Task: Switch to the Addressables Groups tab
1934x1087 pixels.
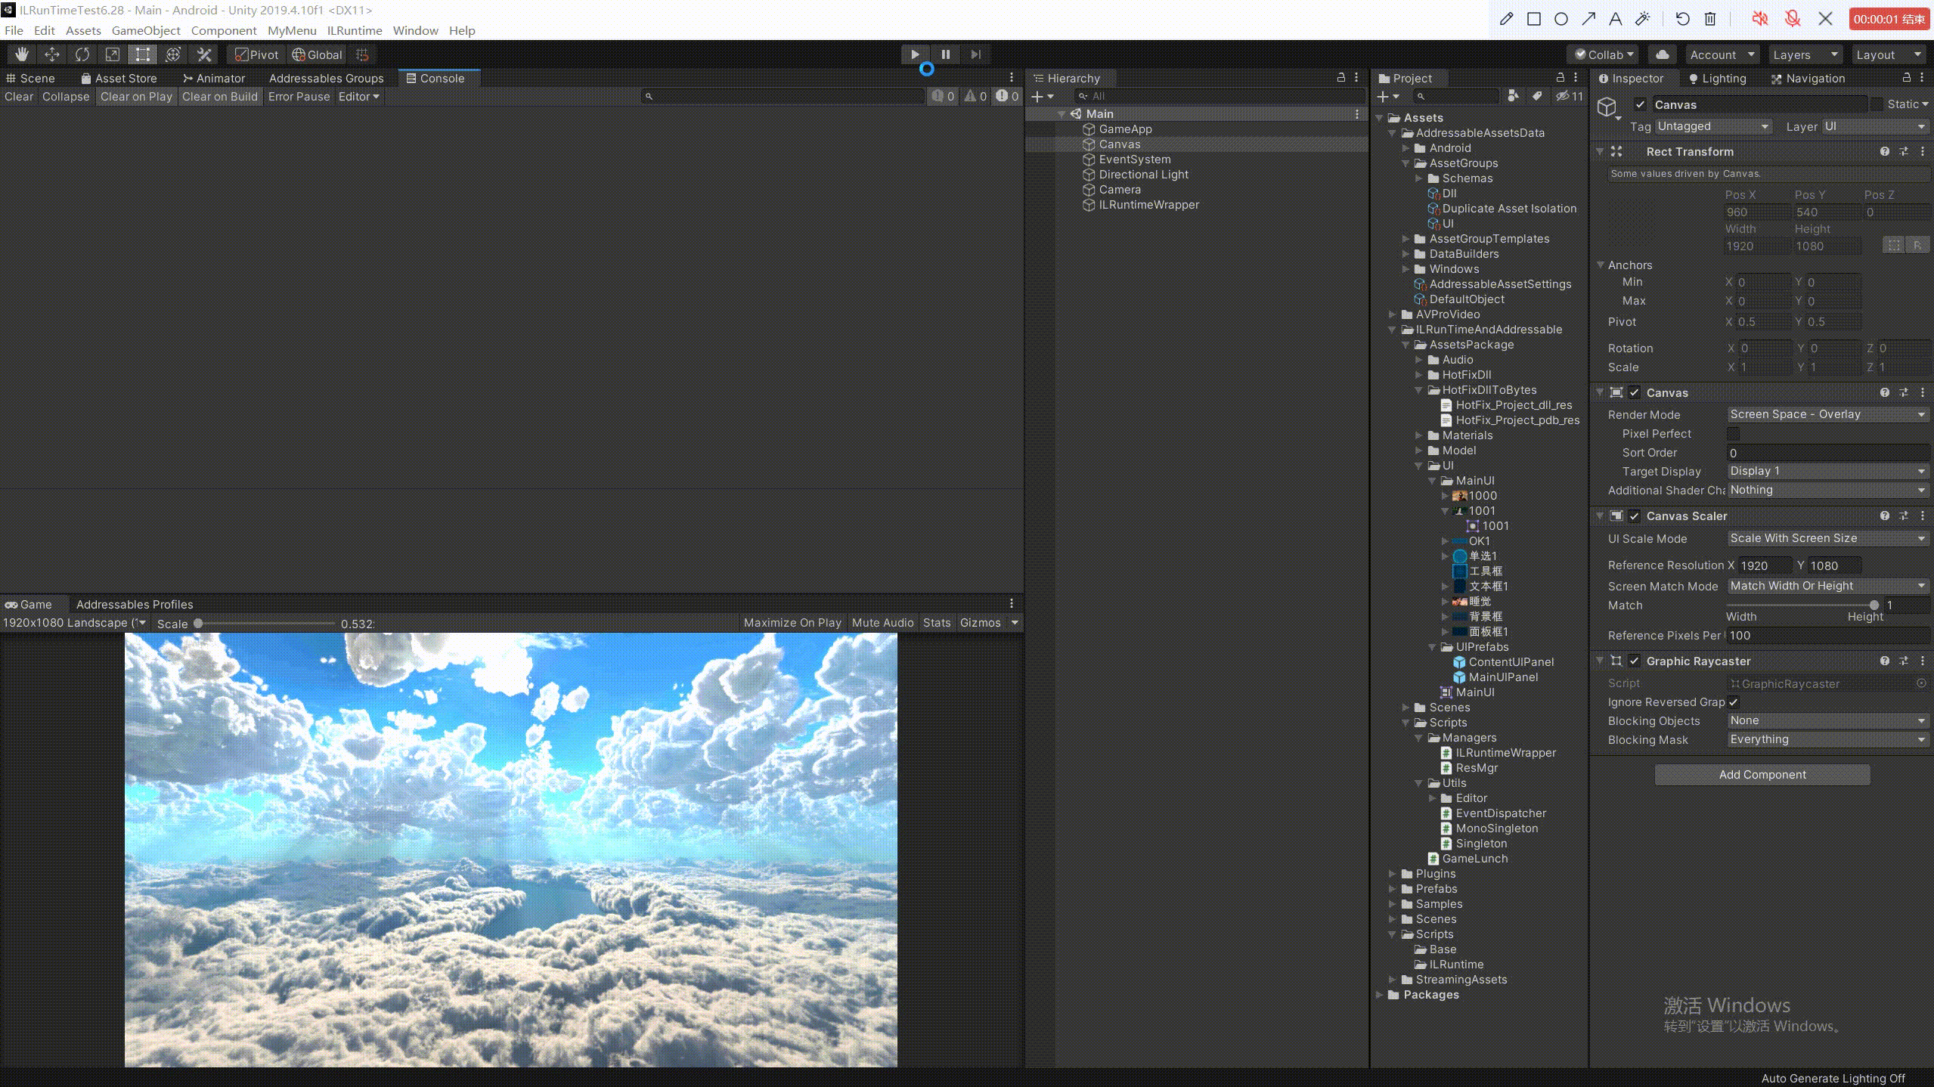Action: tap(326, 78)
